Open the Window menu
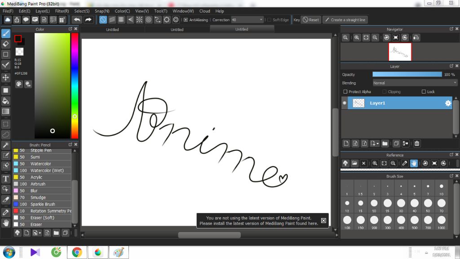 (183, 11)
